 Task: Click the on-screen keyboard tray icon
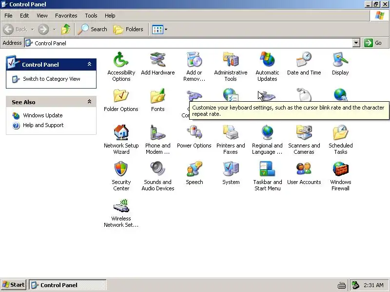coord(342,285)
